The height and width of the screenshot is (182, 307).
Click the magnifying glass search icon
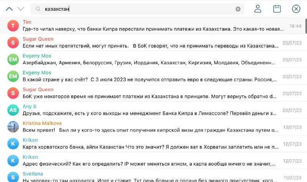38,9
